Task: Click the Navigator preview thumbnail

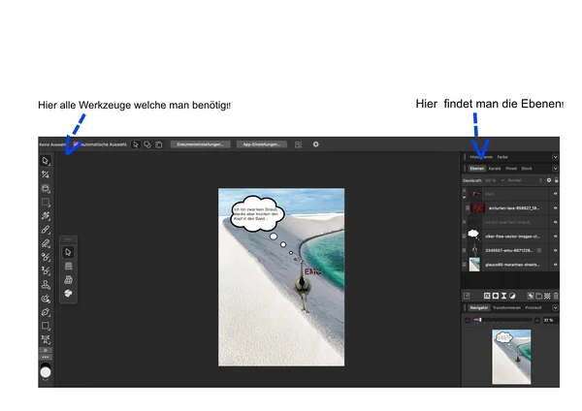Action: (512, 355)
